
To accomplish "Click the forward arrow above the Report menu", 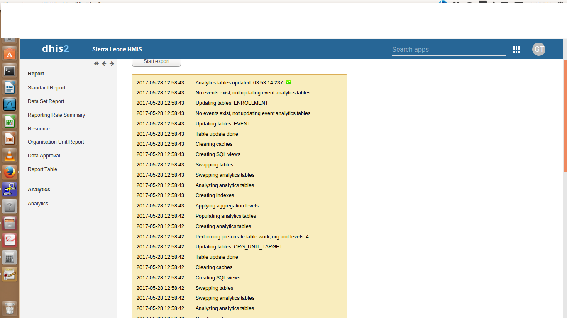I will [112, 63].
